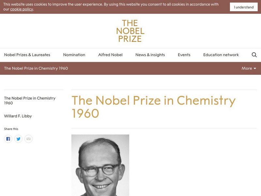261x196 pixels.
Task: Share this page on Facebook
Action: [8, 139]
